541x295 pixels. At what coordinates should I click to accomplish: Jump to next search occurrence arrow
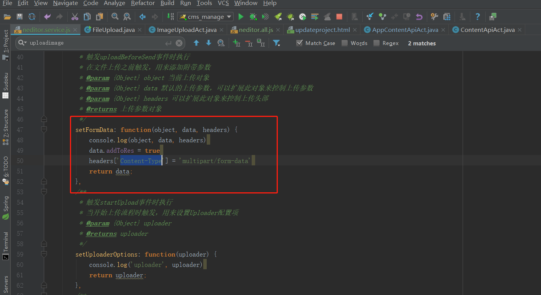[209, 43]
